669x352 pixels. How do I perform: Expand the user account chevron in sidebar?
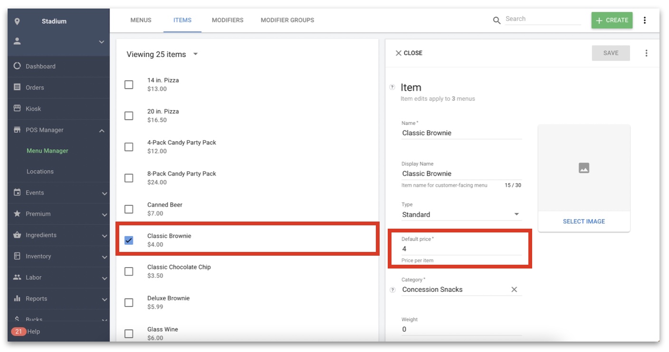102,42
